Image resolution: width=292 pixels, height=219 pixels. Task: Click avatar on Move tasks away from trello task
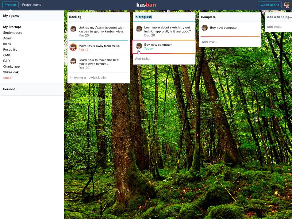pos(73,47)
